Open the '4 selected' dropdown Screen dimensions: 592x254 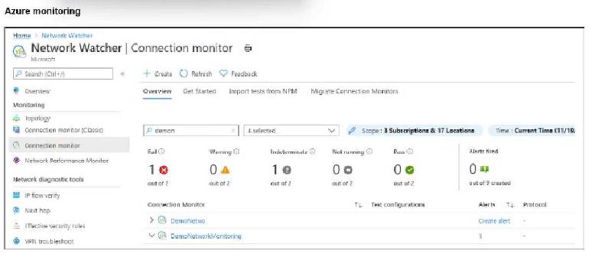click(291, 131)
